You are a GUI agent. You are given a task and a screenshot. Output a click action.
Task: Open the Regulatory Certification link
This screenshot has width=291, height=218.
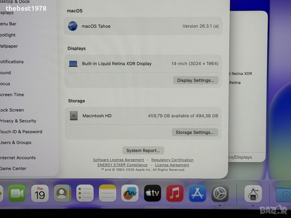pos(172,160)
